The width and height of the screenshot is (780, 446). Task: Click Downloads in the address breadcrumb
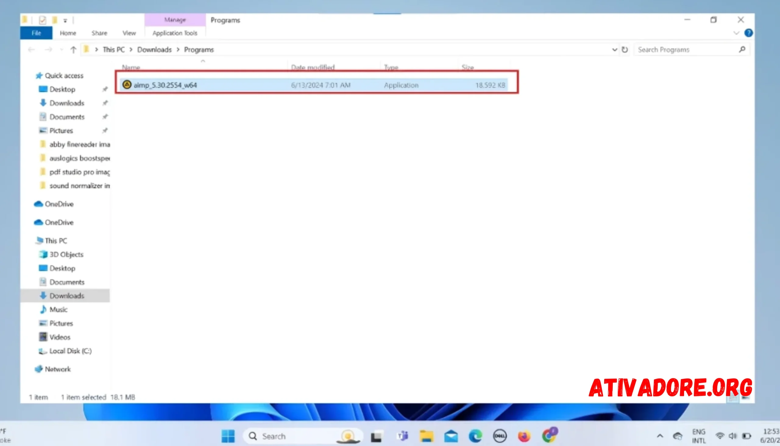click(x=154, y=50)
